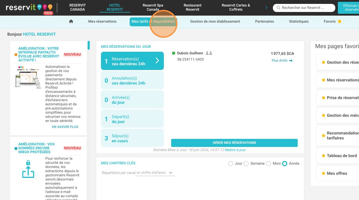
Task: Click the amount 1 077,65 $CA
Action: [282, 54]
